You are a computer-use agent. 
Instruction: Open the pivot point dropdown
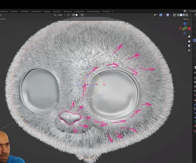point(69,15)
